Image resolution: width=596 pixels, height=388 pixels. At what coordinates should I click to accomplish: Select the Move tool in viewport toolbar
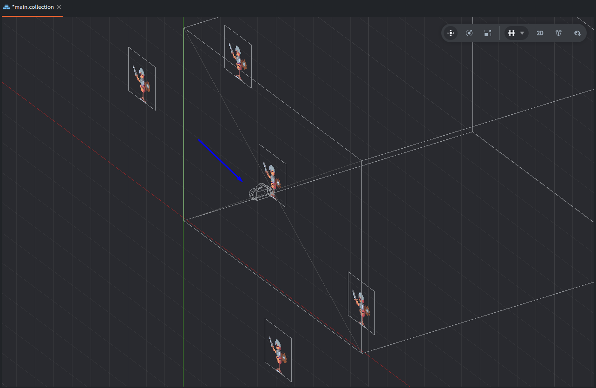coord(450,33)
